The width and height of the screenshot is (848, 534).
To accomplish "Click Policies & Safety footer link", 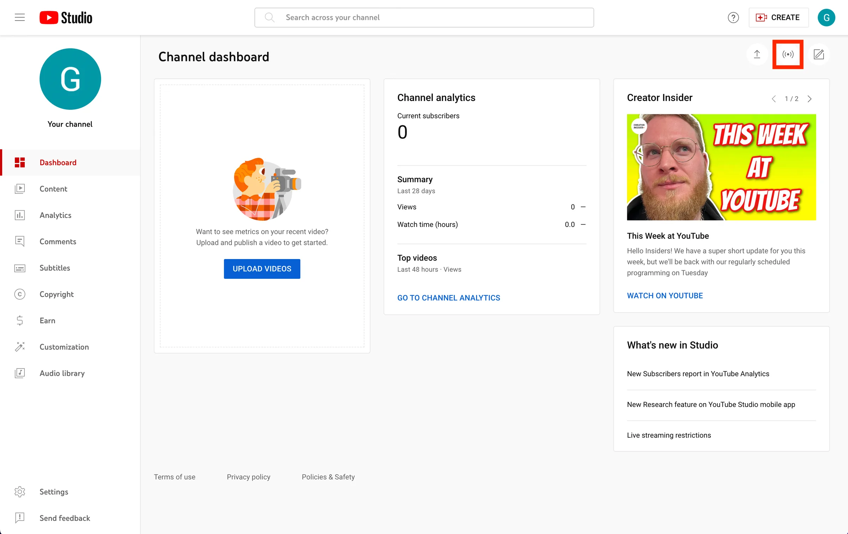I will click(328, 477).
